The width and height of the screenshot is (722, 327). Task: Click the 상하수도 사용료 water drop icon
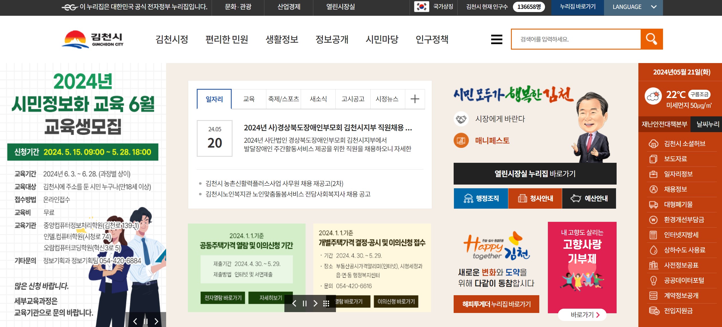click(653, 250)
